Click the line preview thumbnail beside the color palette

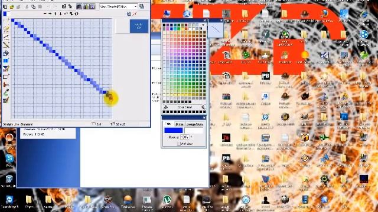pyautogui.click(x=216, y=30)
